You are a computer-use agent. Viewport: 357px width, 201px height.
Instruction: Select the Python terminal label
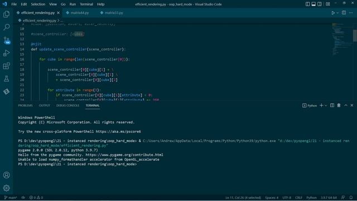tap(310, 106)
